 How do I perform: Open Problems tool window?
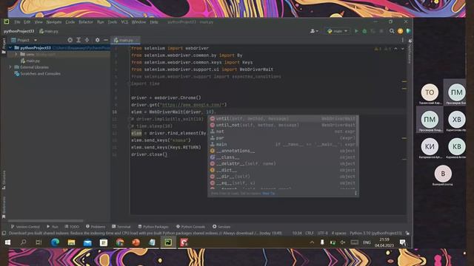tap(96, 227)
